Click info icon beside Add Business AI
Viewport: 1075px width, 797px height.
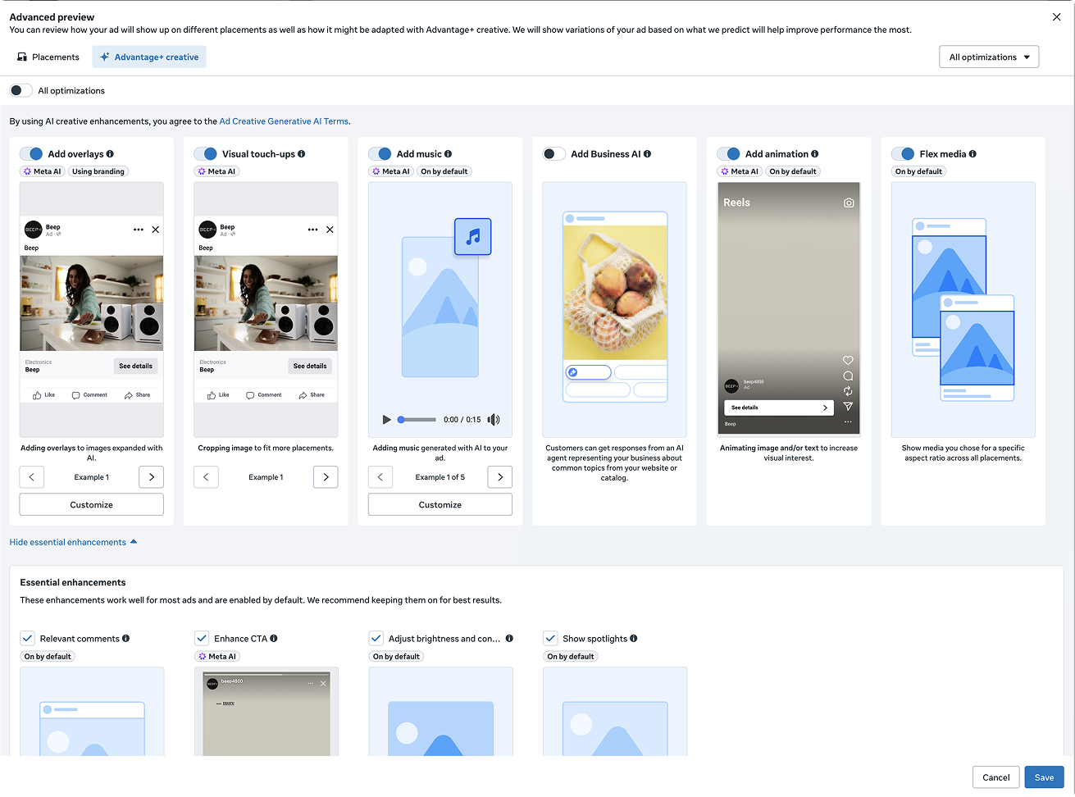[x=648, y=154]
